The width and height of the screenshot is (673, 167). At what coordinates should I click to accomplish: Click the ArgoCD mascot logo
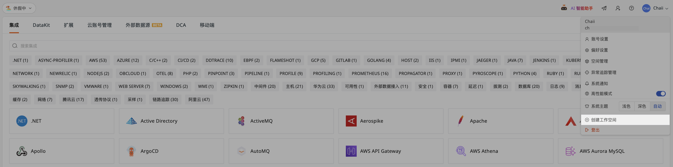131,151
